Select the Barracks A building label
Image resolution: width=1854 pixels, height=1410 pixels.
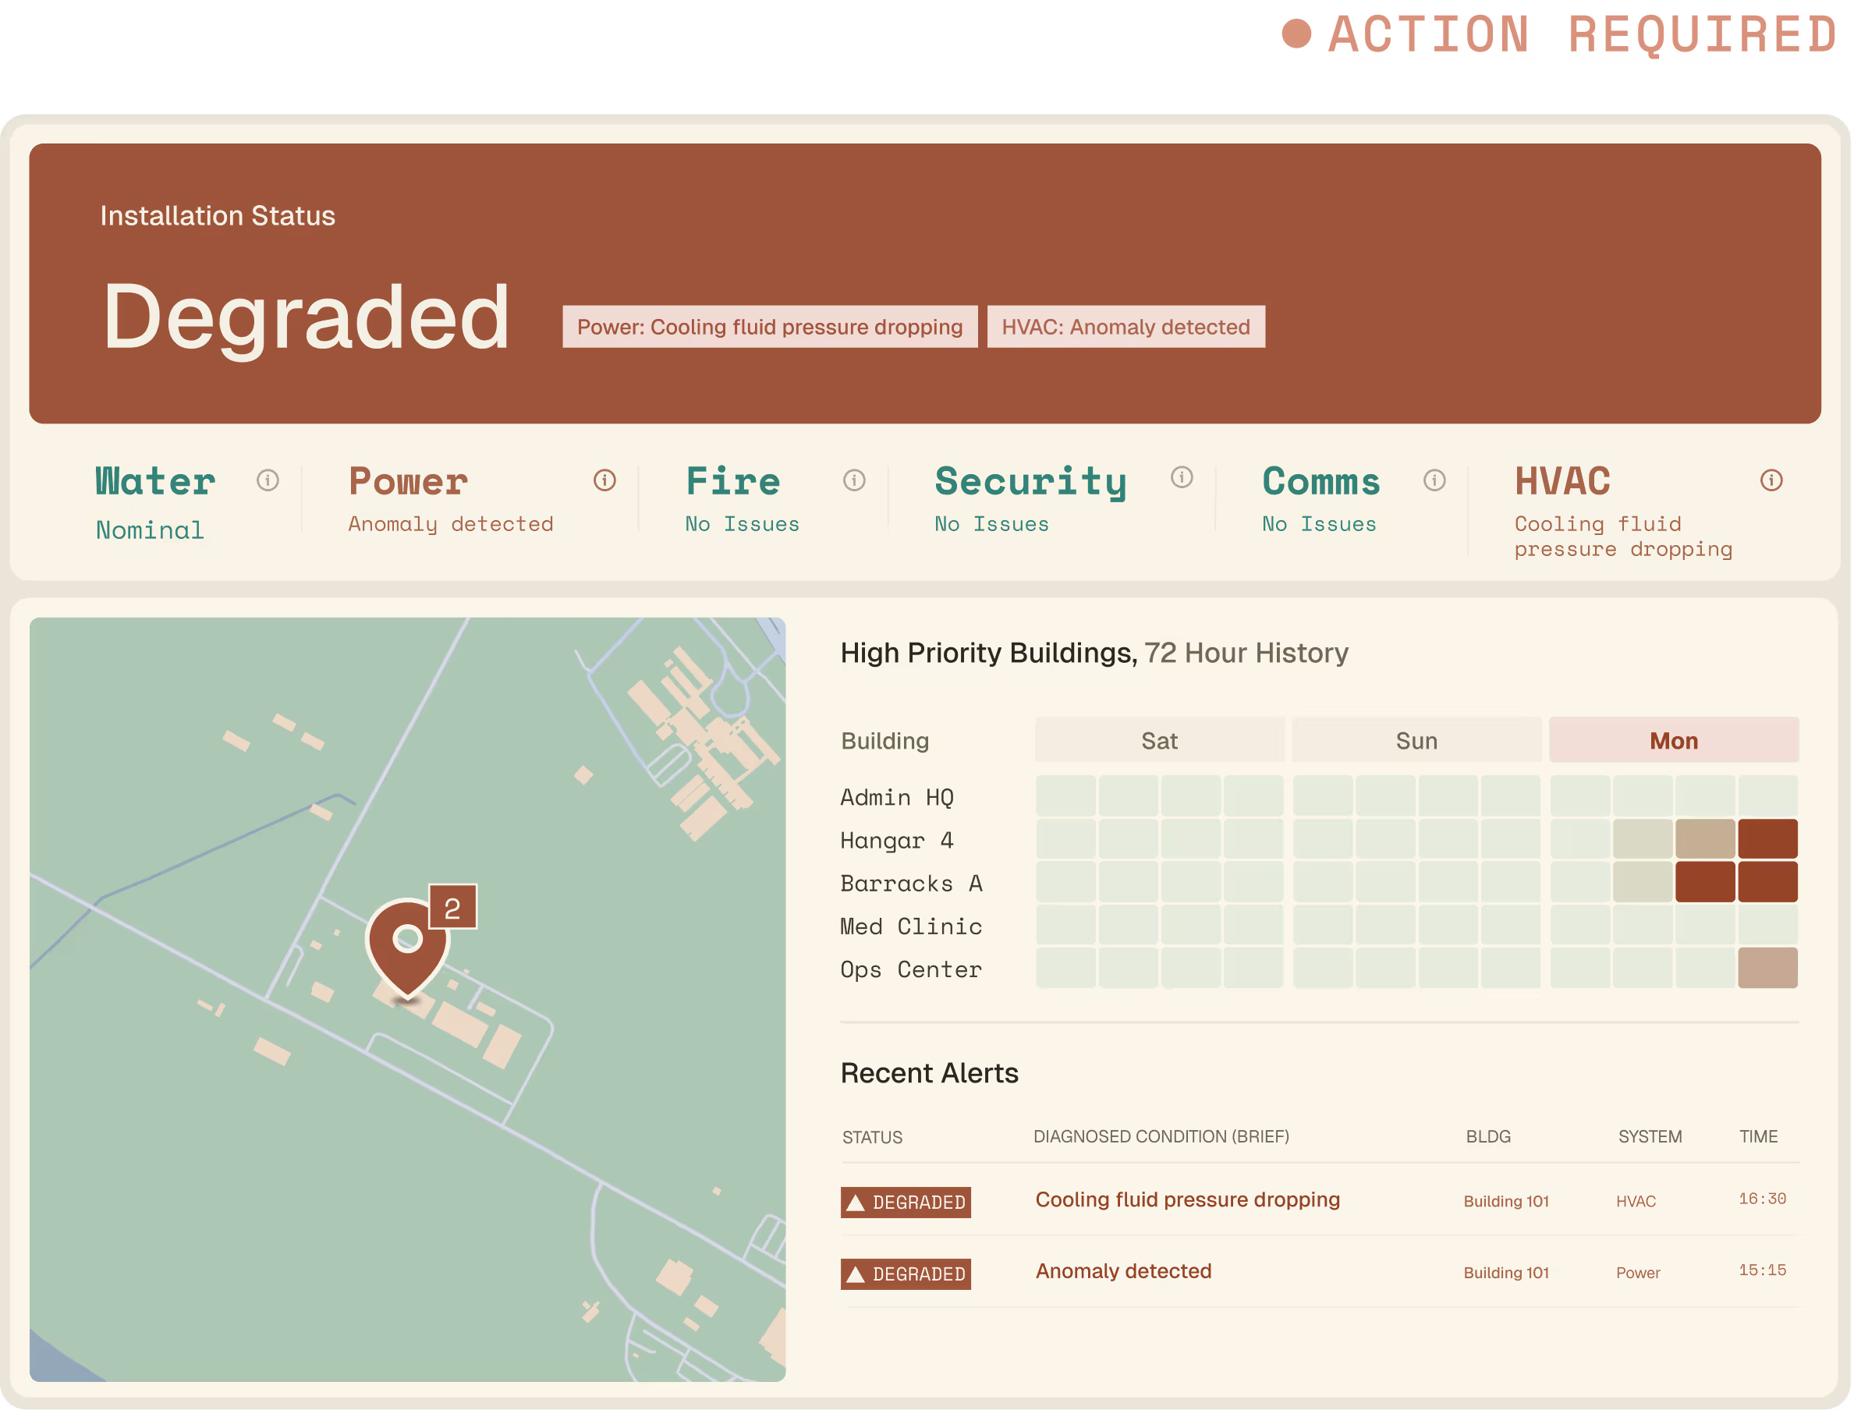[x=911, y=883]
